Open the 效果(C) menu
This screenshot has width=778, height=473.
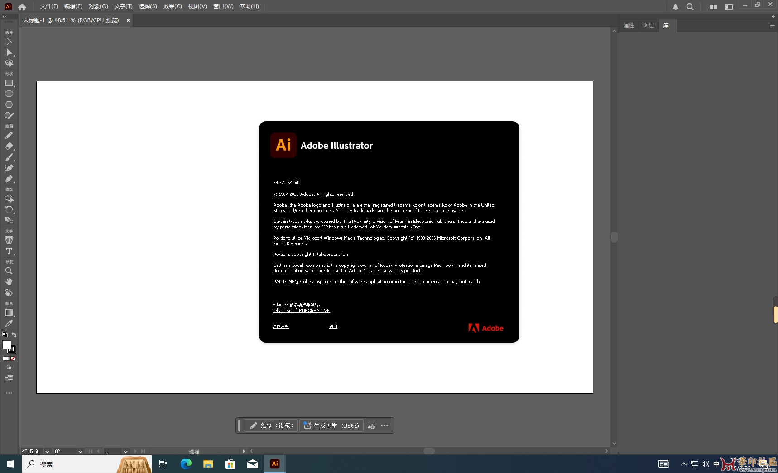click(173, 6)
